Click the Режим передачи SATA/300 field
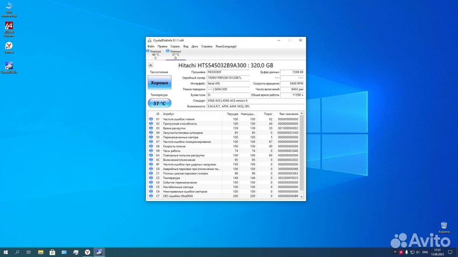The width and height of the screenshot is (458, 257). click(228, 89)
